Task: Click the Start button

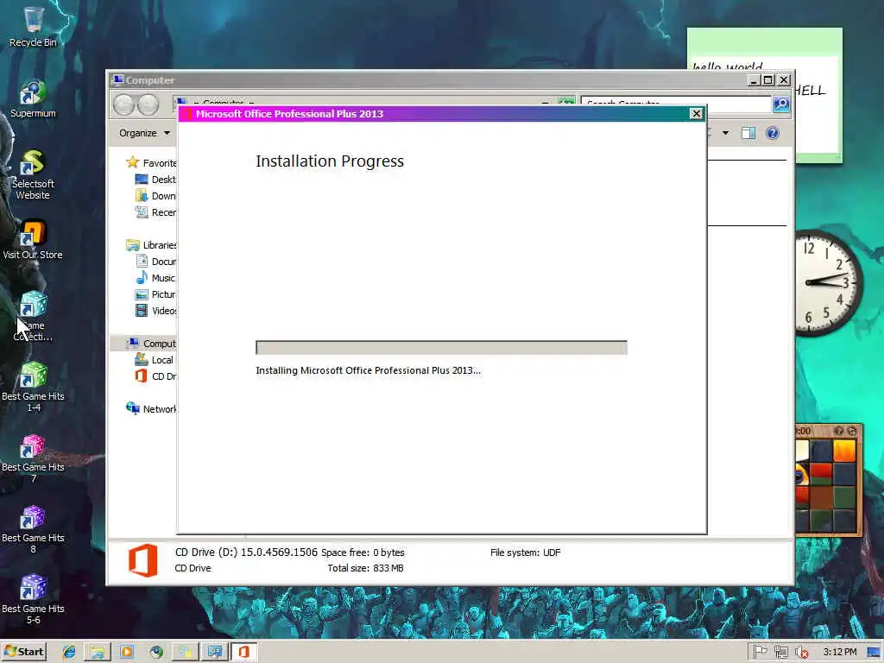Action: click(x=23, y=652)
